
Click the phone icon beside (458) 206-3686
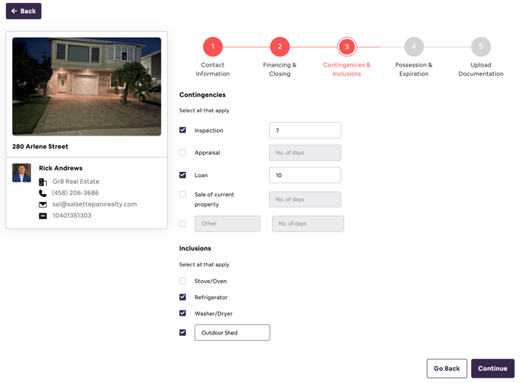click(x=43, y=193)
